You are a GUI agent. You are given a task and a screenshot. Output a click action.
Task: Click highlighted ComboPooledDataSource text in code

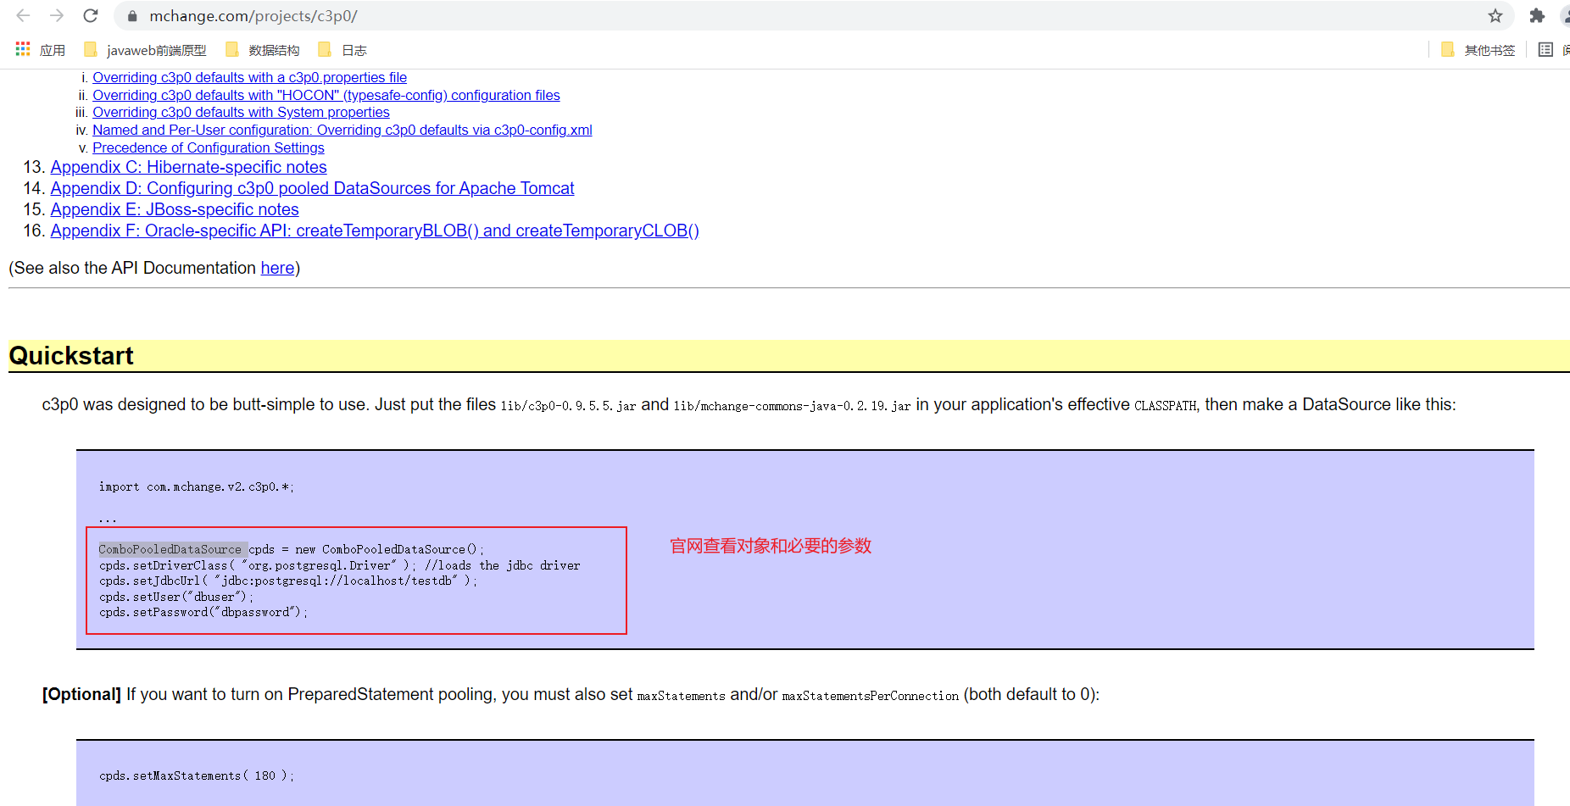coord(173,549)
